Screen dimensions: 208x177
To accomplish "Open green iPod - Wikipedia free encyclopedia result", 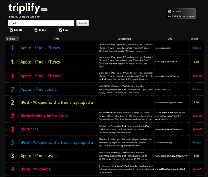I will pos(57,103).
